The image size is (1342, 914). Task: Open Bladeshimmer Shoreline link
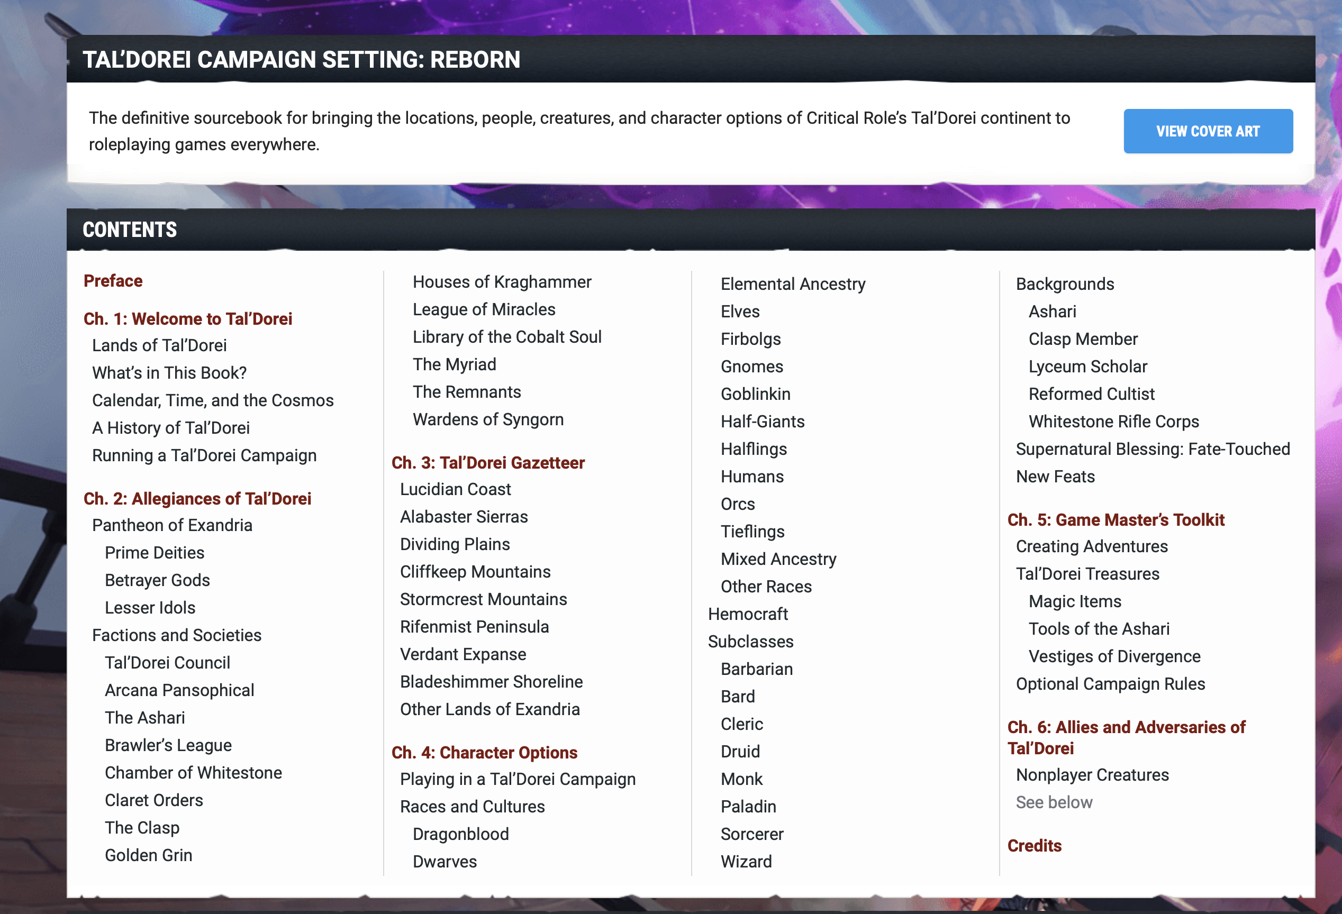coord(492,681)
